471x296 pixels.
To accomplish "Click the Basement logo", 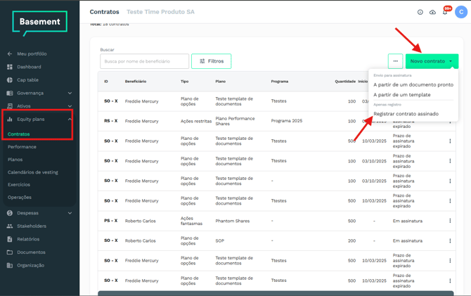I will (39, 22).
